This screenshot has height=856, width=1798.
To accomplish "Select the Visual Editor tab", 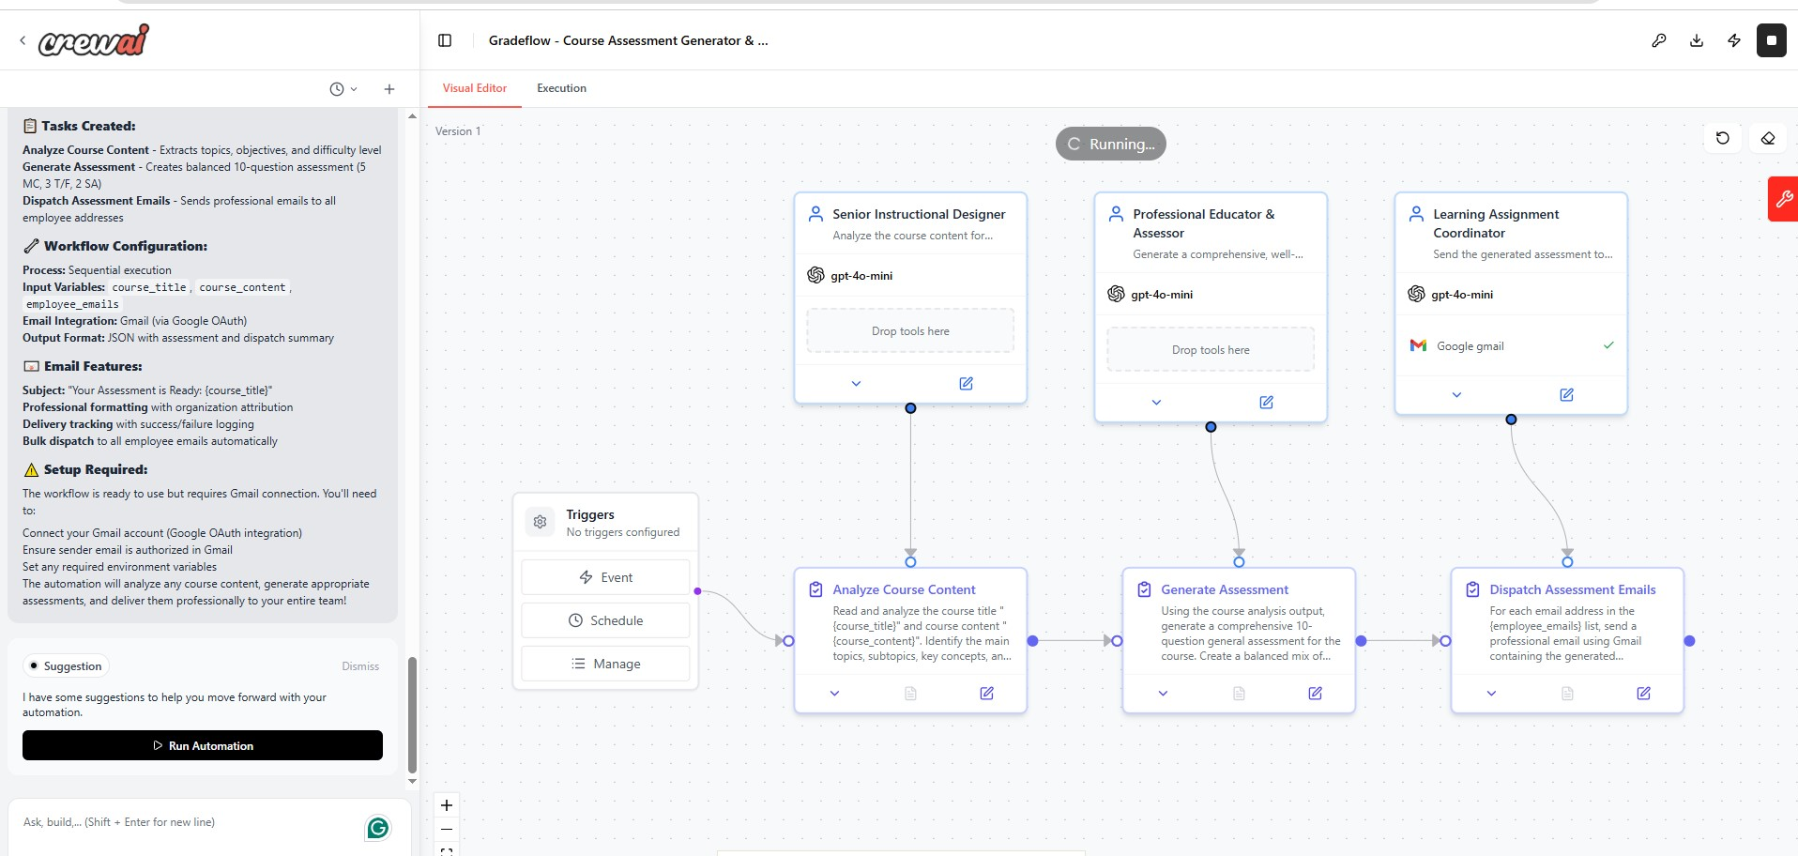I will tap(475, 87).
